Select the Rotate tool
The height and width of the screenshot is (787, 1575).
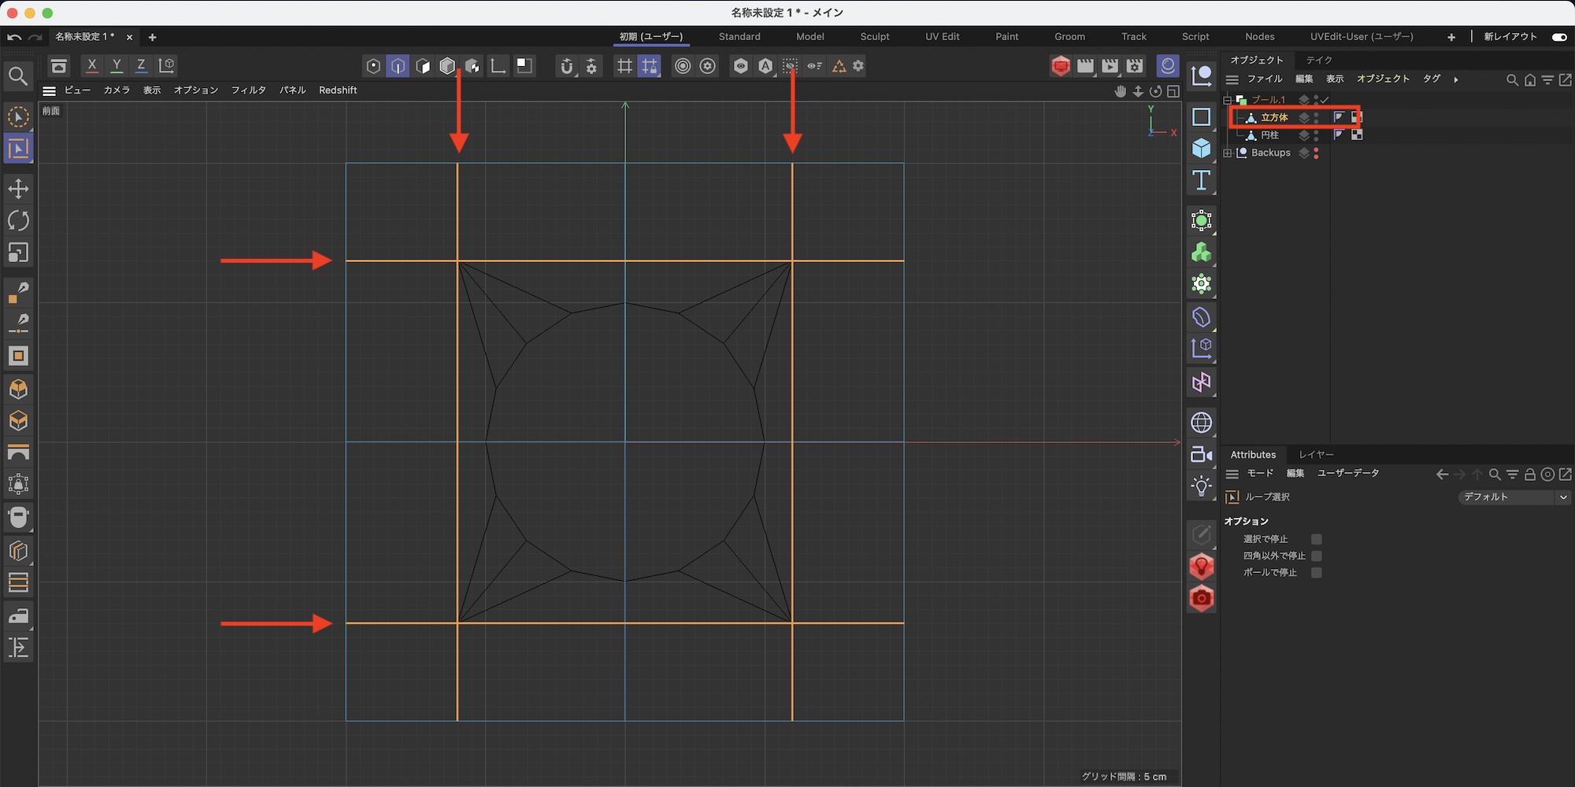tap(18, 221)
